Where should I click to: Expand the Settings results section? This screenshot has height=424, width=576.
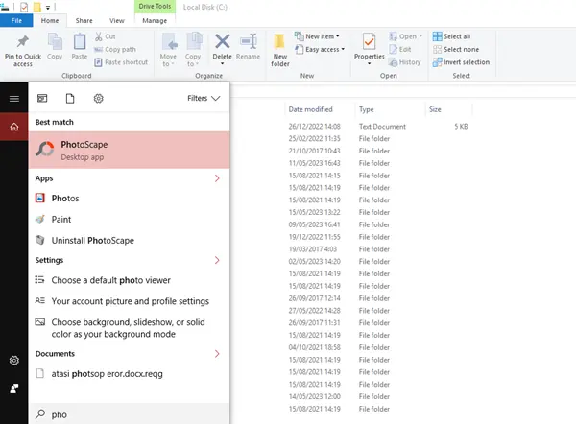point(217,260)
